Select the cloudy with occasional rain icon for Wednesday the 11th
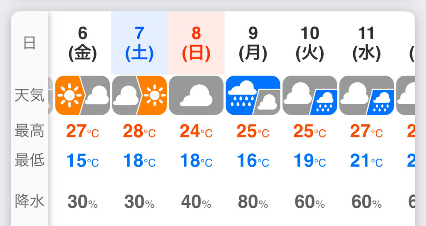 (367, 95)
